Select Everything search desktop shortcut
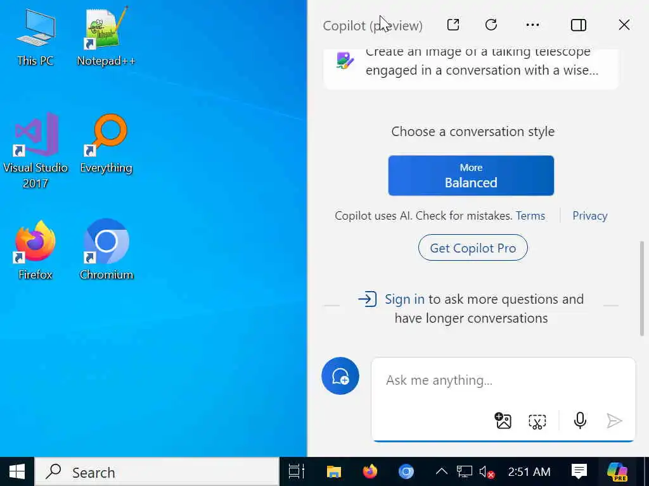Screen dimensions: 649x486 (106, 144)
